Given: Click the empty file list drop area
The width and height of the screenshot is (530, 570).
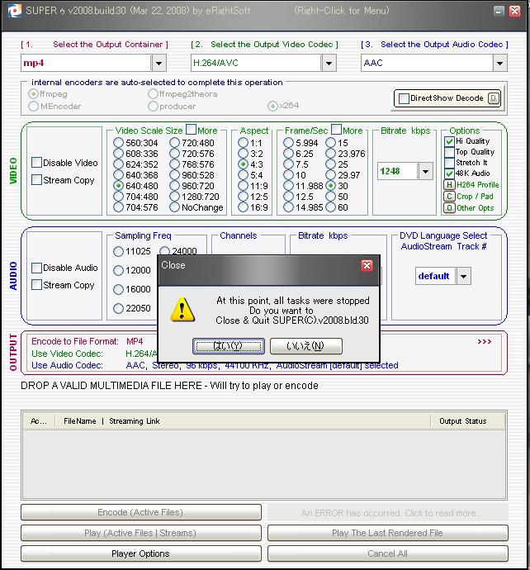Looking at the screenshot, I should (x=264, y=464).
